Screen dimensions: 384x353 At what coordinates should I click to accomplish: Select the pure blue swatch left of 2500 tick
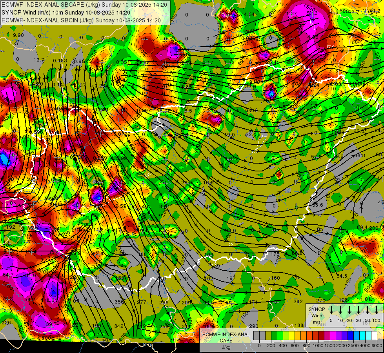(350, 336)
